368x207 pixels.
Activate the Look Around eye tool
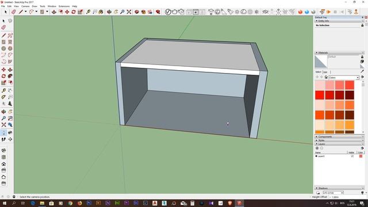[x=10, y=133]
